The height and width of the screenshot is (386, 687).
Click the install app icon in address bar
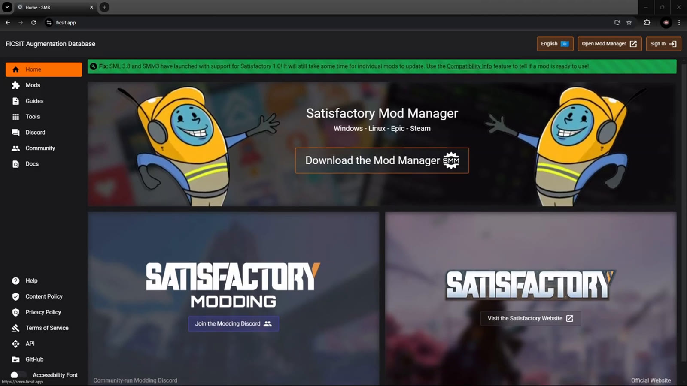(617, 22)
